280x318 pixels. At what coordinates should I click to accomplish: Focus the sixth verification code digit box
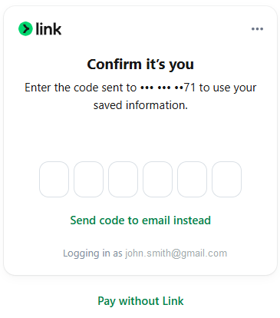click(x=226, y=179)
